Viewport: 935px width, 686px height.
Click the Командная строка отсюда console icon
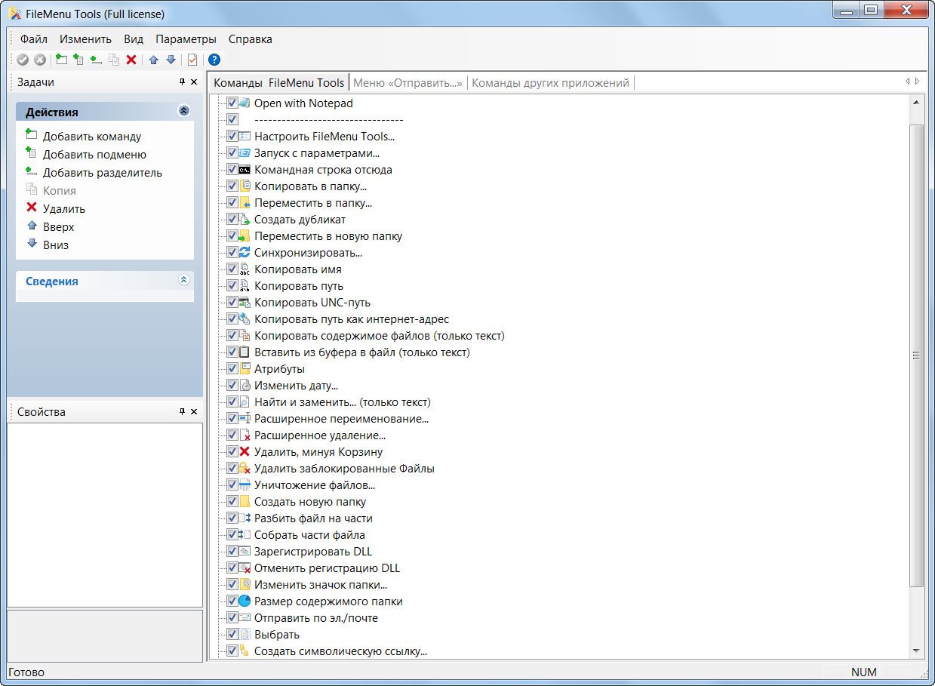pyautogui.click(x=245, y=170)
